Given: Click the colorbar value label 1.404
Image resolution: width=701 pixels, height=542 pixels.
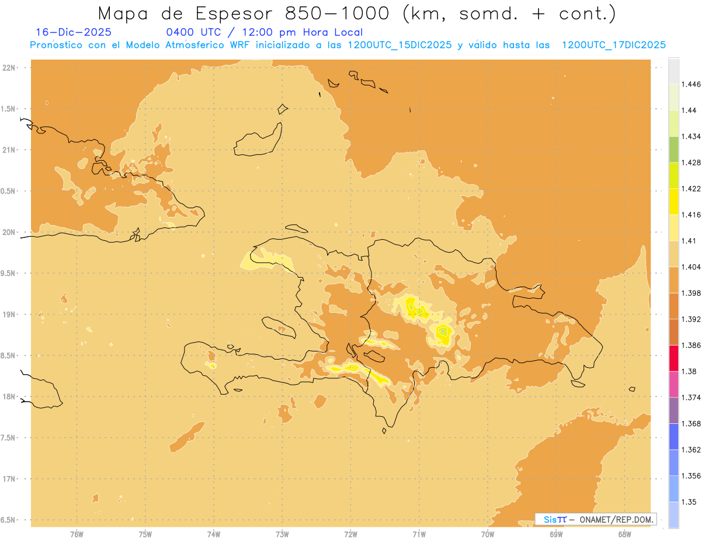Looking at the screenshot, I should pyautogui.click(x=692, y=267).
